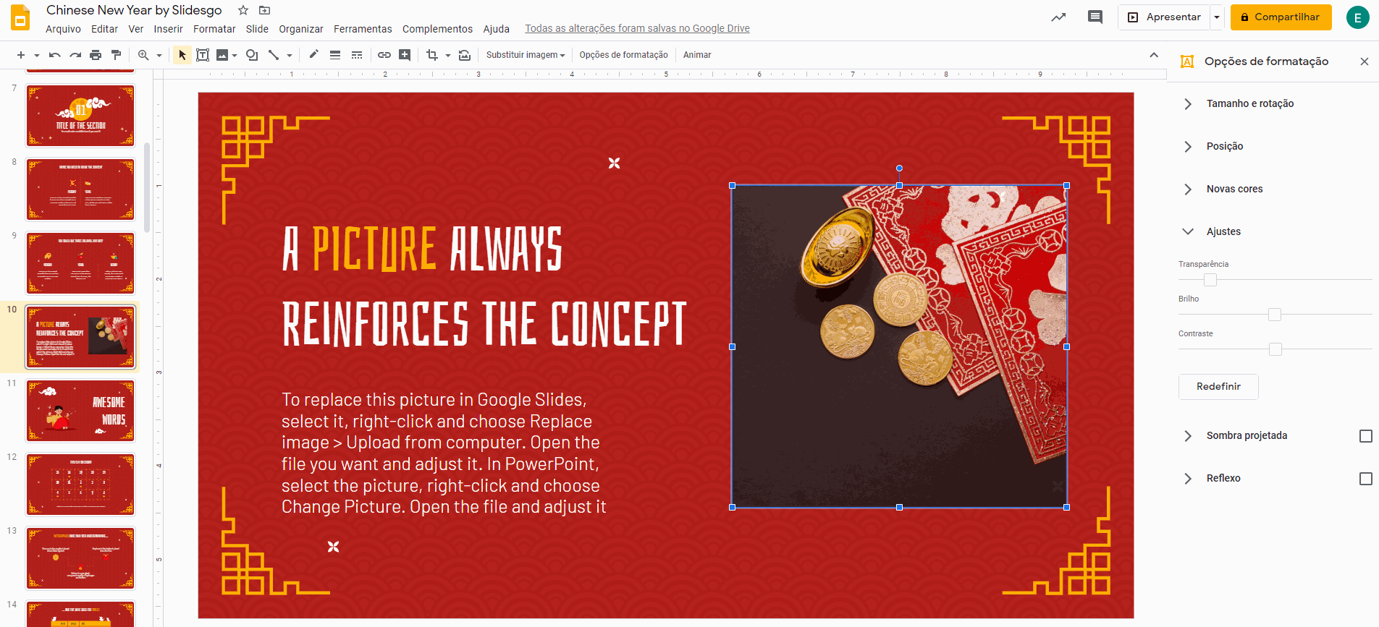Click the border color pencil icon
This screenshot has height=627, width=1379.
[313, 55]
